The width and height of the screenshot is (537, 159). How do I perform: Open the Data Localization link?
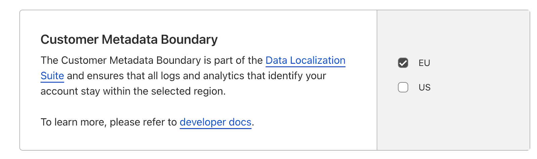coord(305,60)
